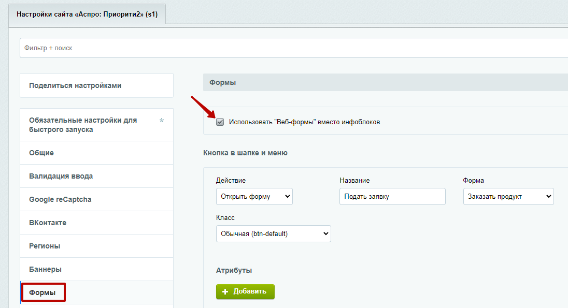Open the Общие settings section
This screenshot has width=568, height=308.
coord(97,153)
